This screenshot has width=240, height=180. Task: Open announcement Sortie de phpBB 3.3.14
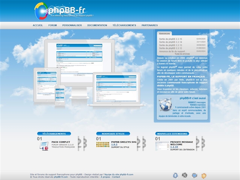point(171,42)
